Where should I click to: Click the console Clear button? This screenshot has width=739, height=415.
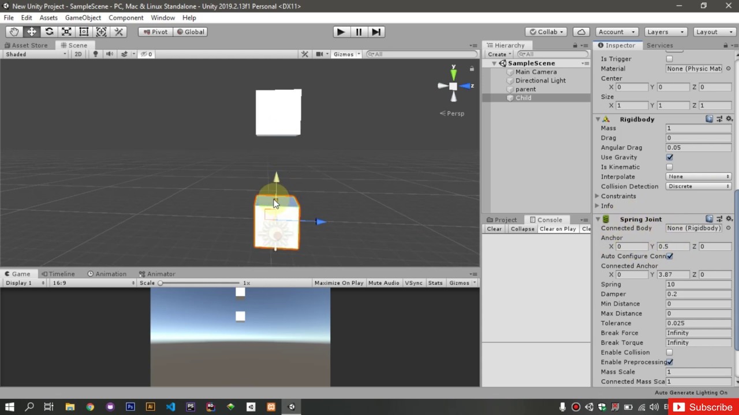(x=494, y=229)
